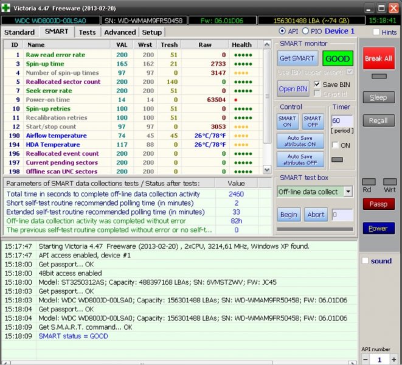402x365 pixels.
Task: Open the Setup tab
Action: click(x=152, y=32)
